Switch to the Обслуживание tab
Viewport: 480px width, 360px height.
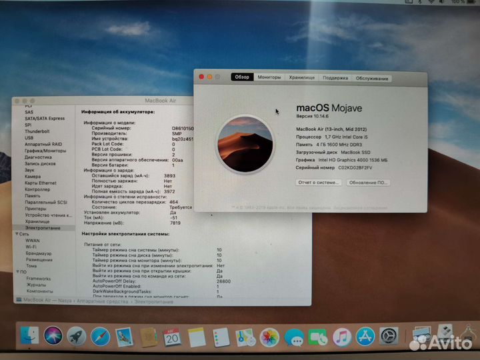pyautogui.click(x=371, y=78)
